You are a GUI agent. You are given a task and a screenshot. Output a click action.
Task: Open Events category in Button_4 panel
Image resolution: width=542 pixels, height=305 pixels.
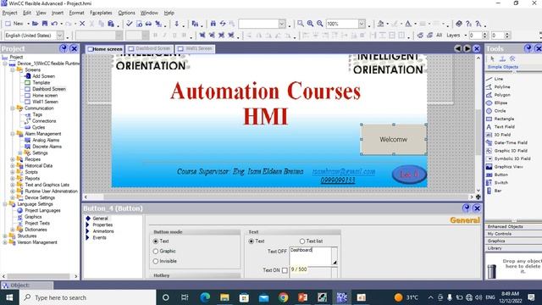[x=99, y=237]
